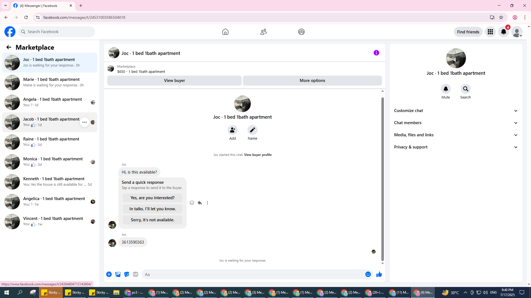Screen dimensions: 531x298
Task: Open the View buyer profile link
Action: [x=258, y=155]
